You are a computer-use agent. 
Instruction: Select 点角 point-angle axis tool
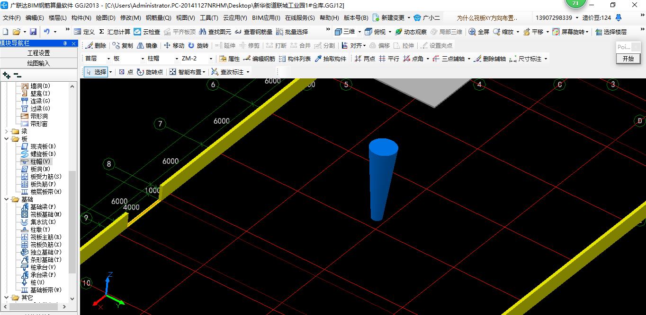point(413,59)
